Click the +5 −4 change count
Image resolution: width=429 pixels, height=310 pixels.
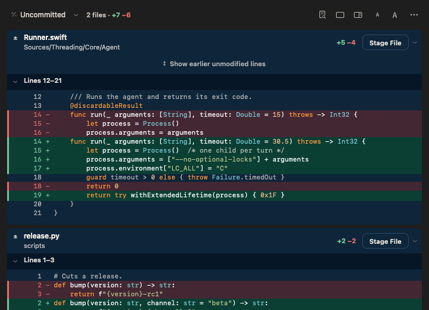click(x=346, y=43)
